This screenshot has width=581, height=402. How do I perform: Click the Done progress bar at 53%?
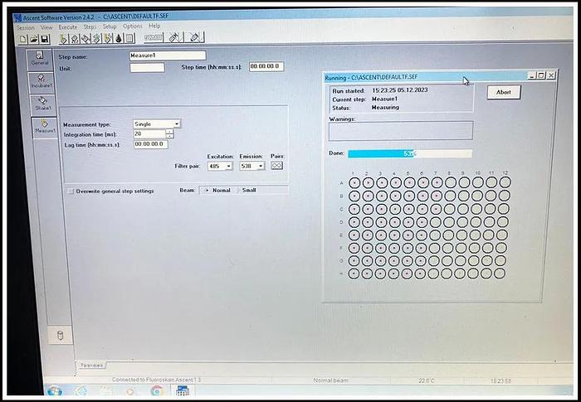410,153
